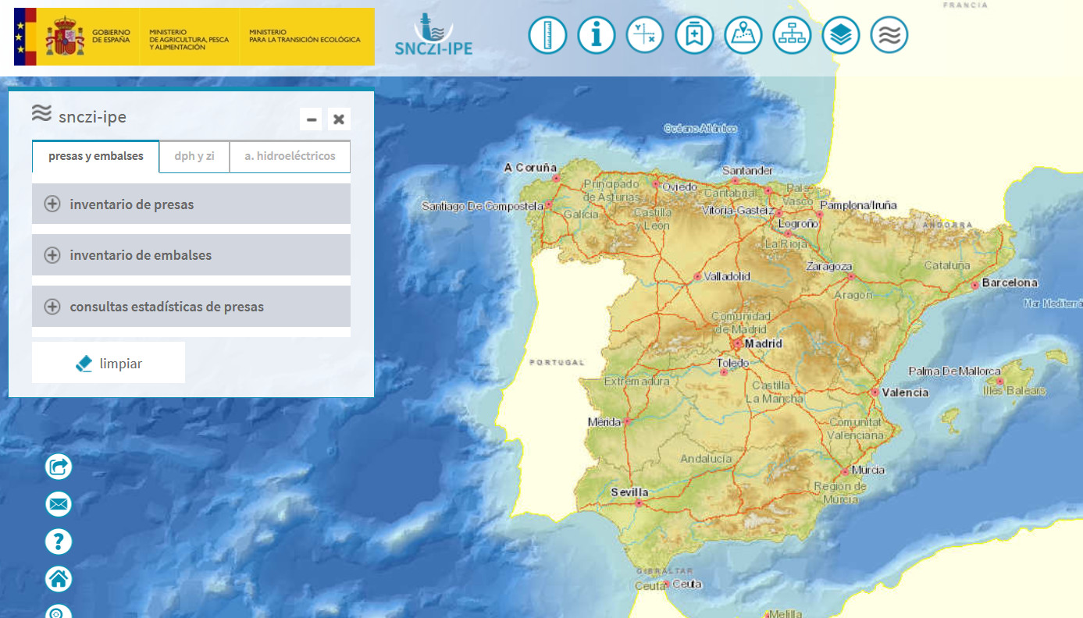Click the Murcia label on the map
The width and height of the screenshot is (1083, 618).
click(868, 470)
